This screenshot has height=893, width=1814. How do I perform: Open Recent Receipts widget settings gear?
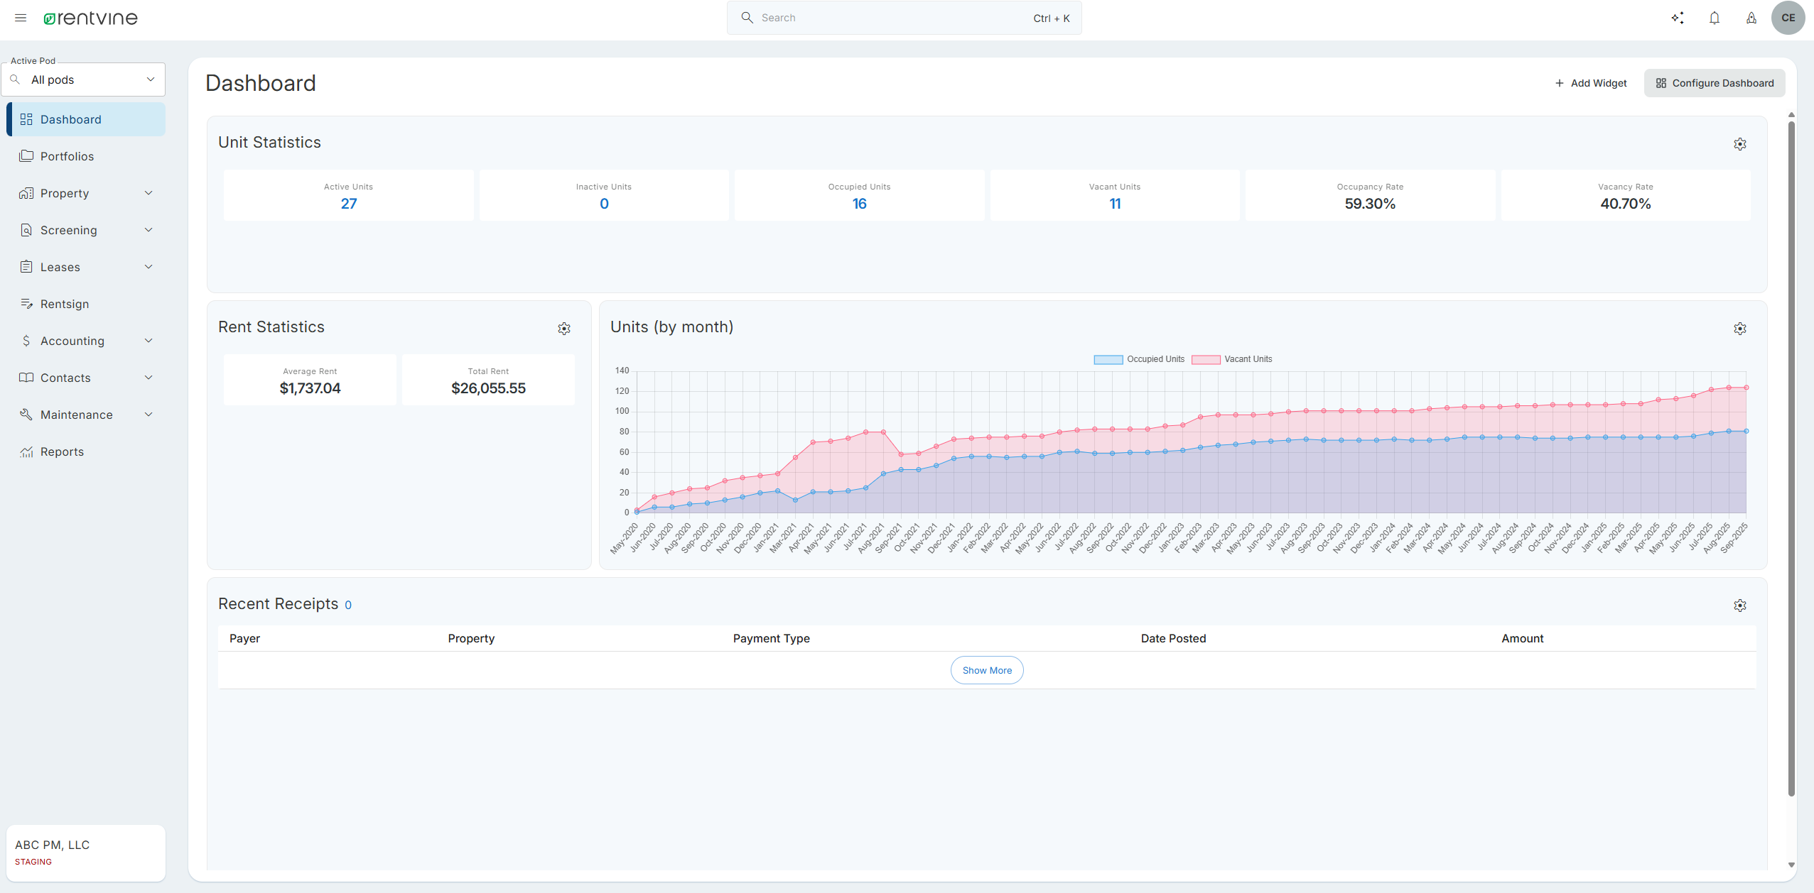click(x=1739, y=606)
